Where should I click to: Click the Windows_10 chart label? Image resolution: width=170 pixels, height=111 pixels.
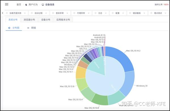click(142, 86)
